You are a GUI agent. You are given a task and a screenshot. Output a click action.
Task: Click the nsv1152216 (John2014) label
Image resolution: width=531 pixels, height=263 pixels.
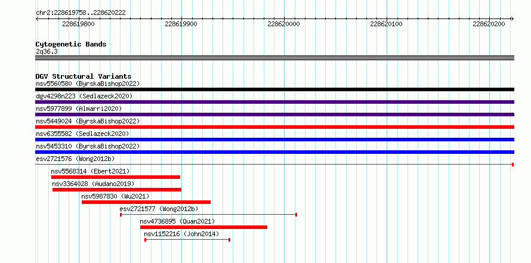(x=181, y=234)
